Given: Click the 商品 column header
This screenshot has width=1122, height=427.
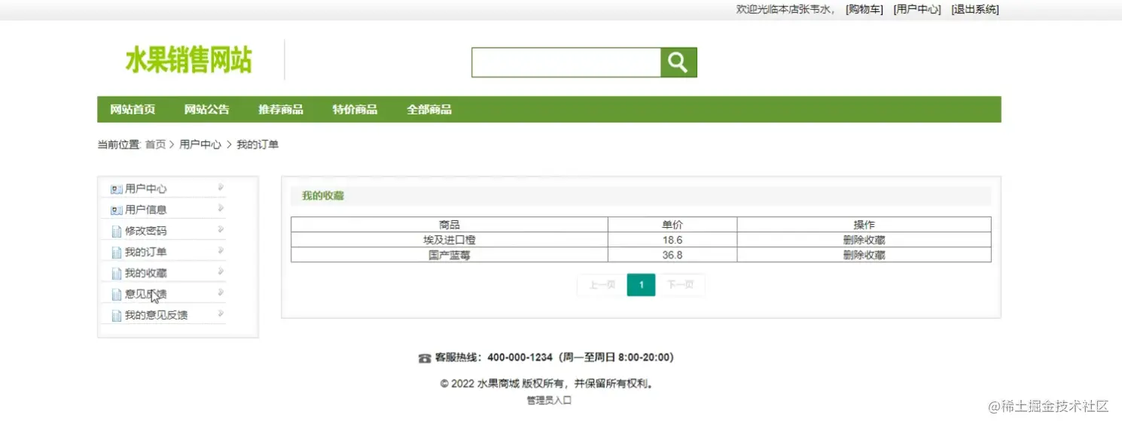Looking at the screenshot, I should click(450, 225).
